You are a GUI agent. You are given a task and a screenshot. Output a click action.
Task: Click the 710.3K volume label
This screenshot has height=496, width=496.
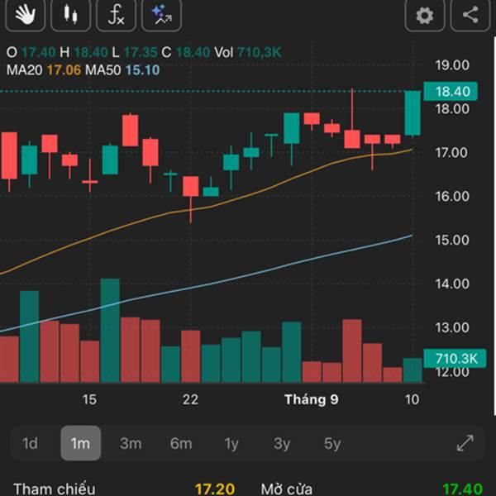pos(455,359)
